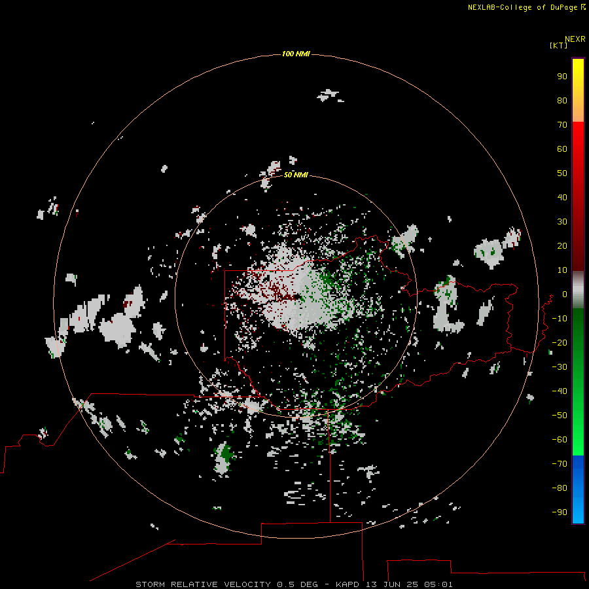Viewport: 589px width, 589px height.
Task: Click the 100 NMI range ring label
Action: [296, 54]
